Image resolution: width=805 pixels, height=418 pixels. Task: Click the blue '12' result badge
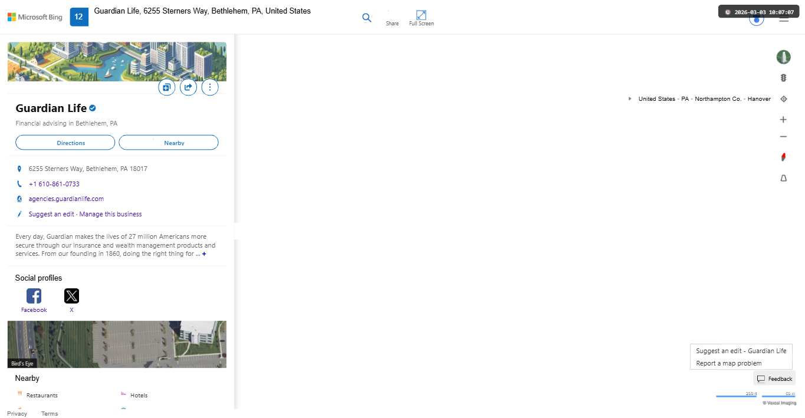tap(79, 17)
